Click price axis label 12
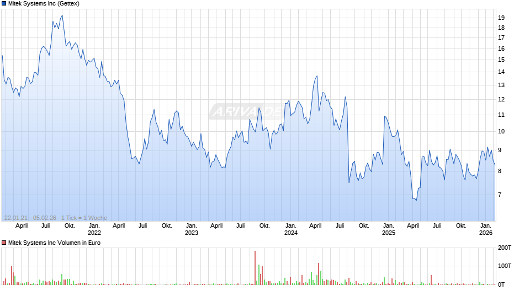The image size is (519, 290). [x=501, y=99]
